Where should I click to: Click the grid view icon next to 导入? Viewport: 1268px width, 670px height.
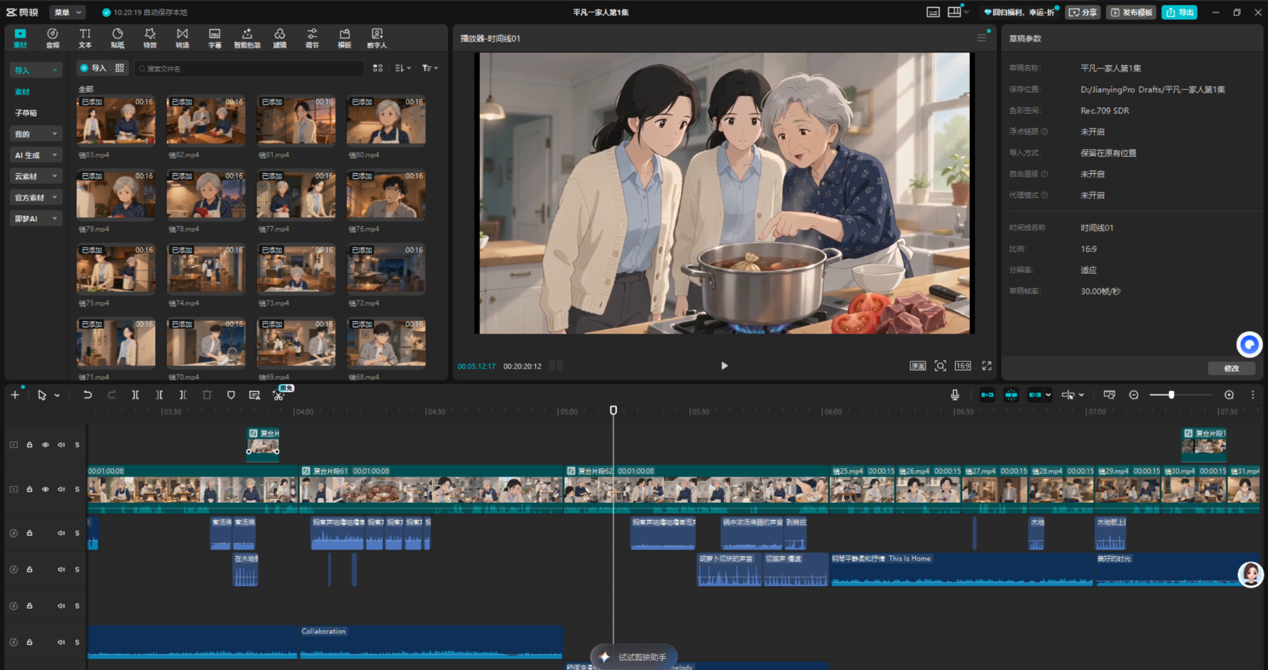[120, 68]
